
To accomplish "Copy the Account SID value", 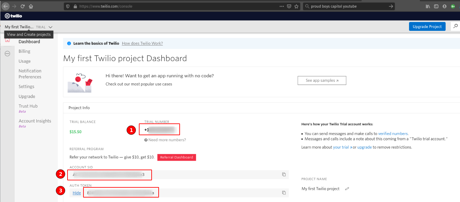I will [x=284, y=174].
